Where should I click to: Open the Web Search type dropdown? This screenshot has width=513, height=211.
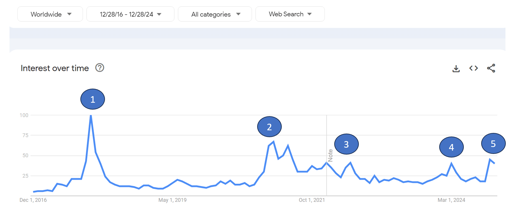click(290, 14)
